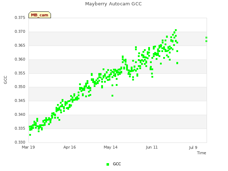This screenshot has height=171, width=228.
Task: Click the 0.355 y-axis value
Action: [x=20, y=73]
